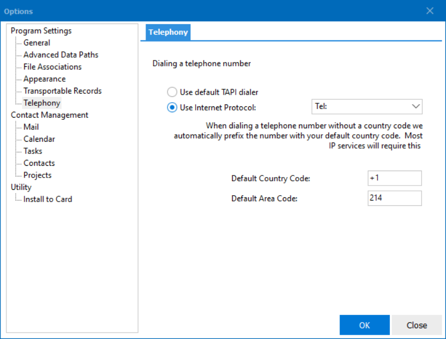Dismiss the dialog with the Close button

[x=417, y=325]
